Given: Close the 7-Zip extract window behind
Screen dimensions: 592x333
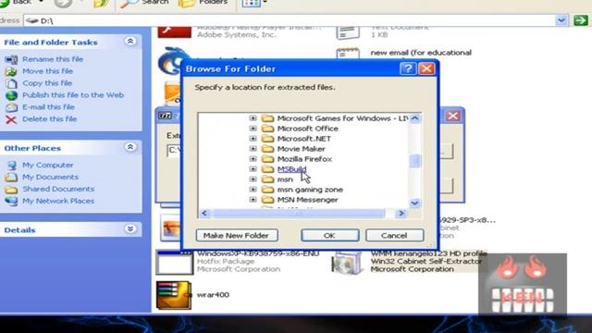Looking at the screenshot, I should pos(452,116).
